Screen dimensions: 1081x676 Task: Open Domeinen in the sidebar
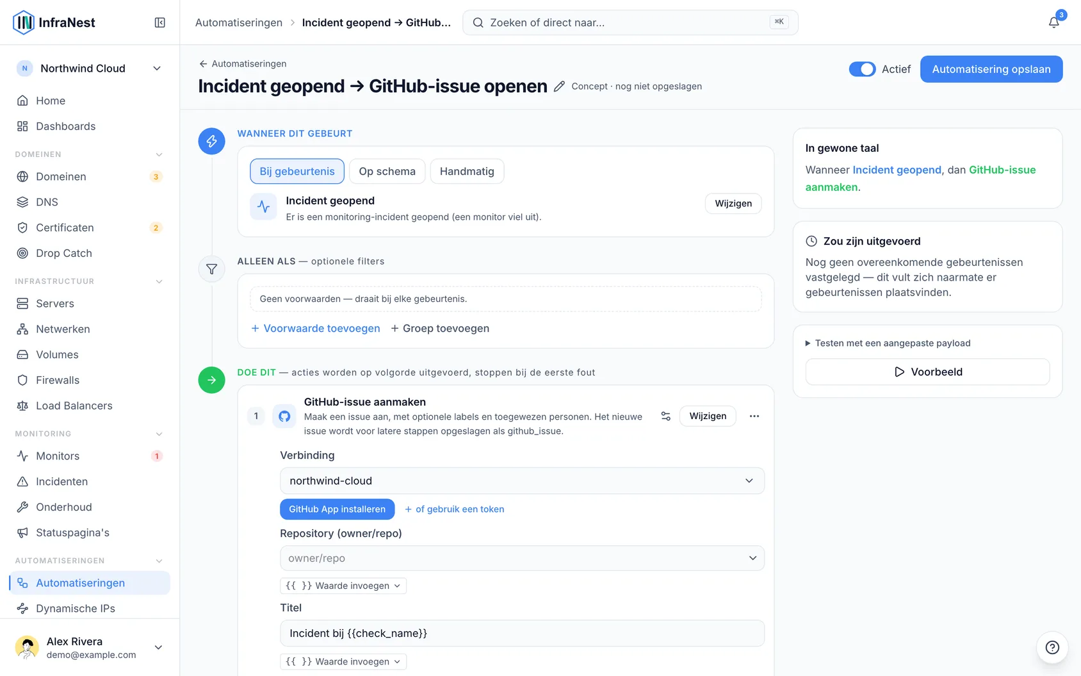tap(90, 176)
